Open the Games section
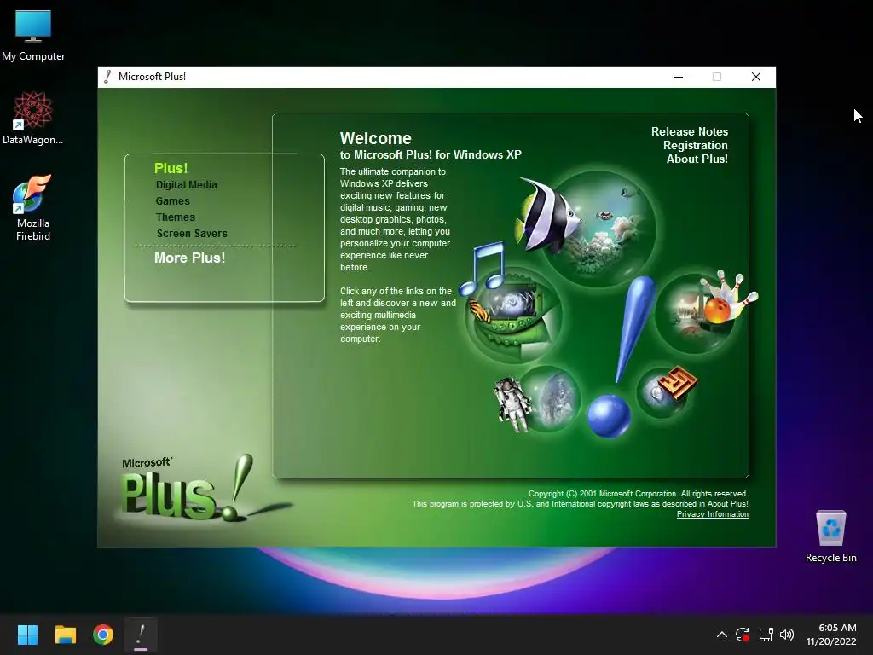Viewport: 873px width, 655px height. pos(172,201)
